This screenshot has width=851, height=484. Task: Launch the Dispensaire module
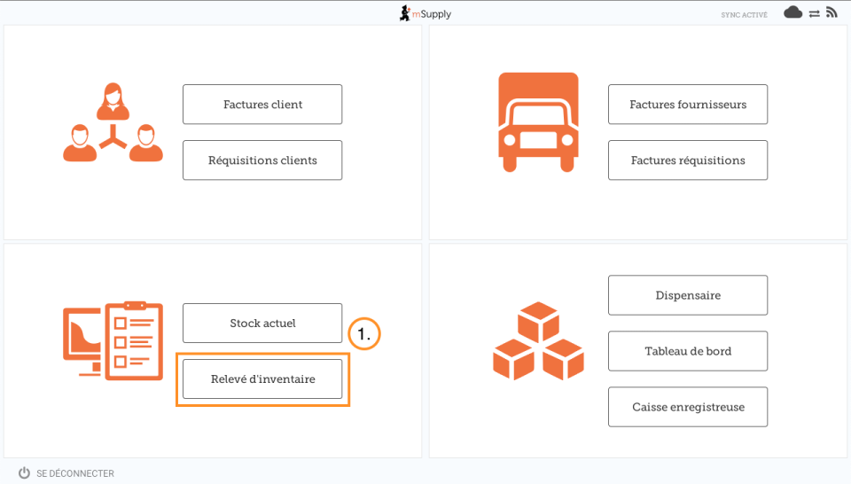(688, 295)
